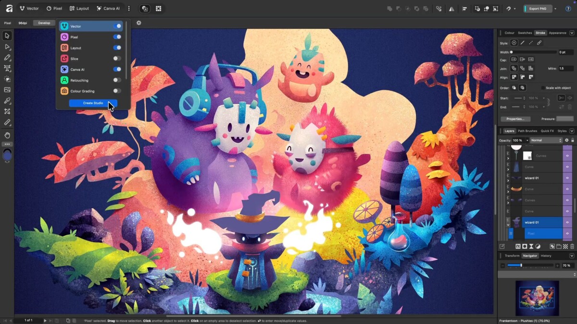The width and height of the screenshot is (577, 324).
Task: Select the Move tool arrow
Action: 7,36
